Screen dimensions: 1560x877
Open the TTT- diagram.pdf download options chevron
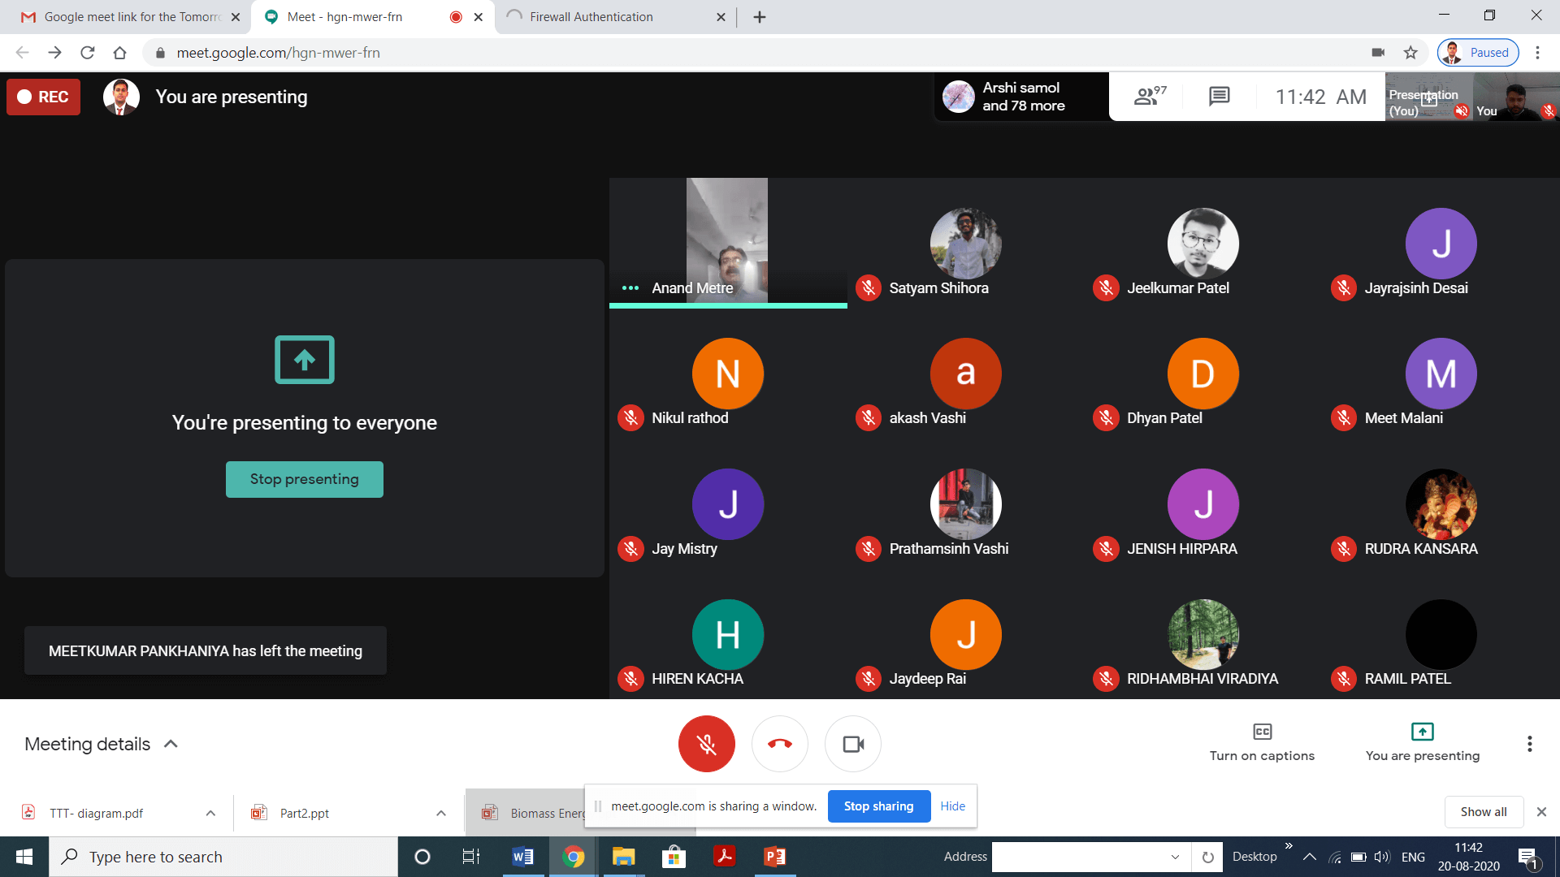(x=210, y=813)
